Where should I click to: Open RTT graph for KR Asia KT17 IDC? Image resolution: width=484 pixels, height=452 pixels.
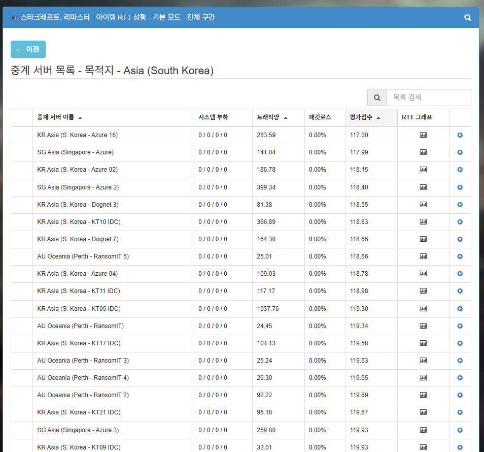(x=423, y=343)
